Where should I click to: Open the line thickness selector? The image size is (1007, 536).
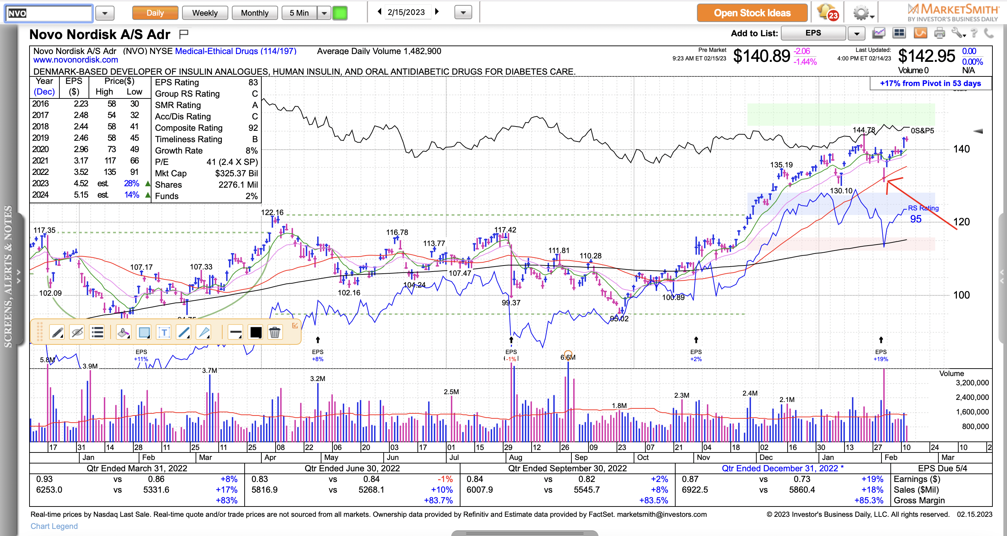pyautogui.click(x=235, y=332)
